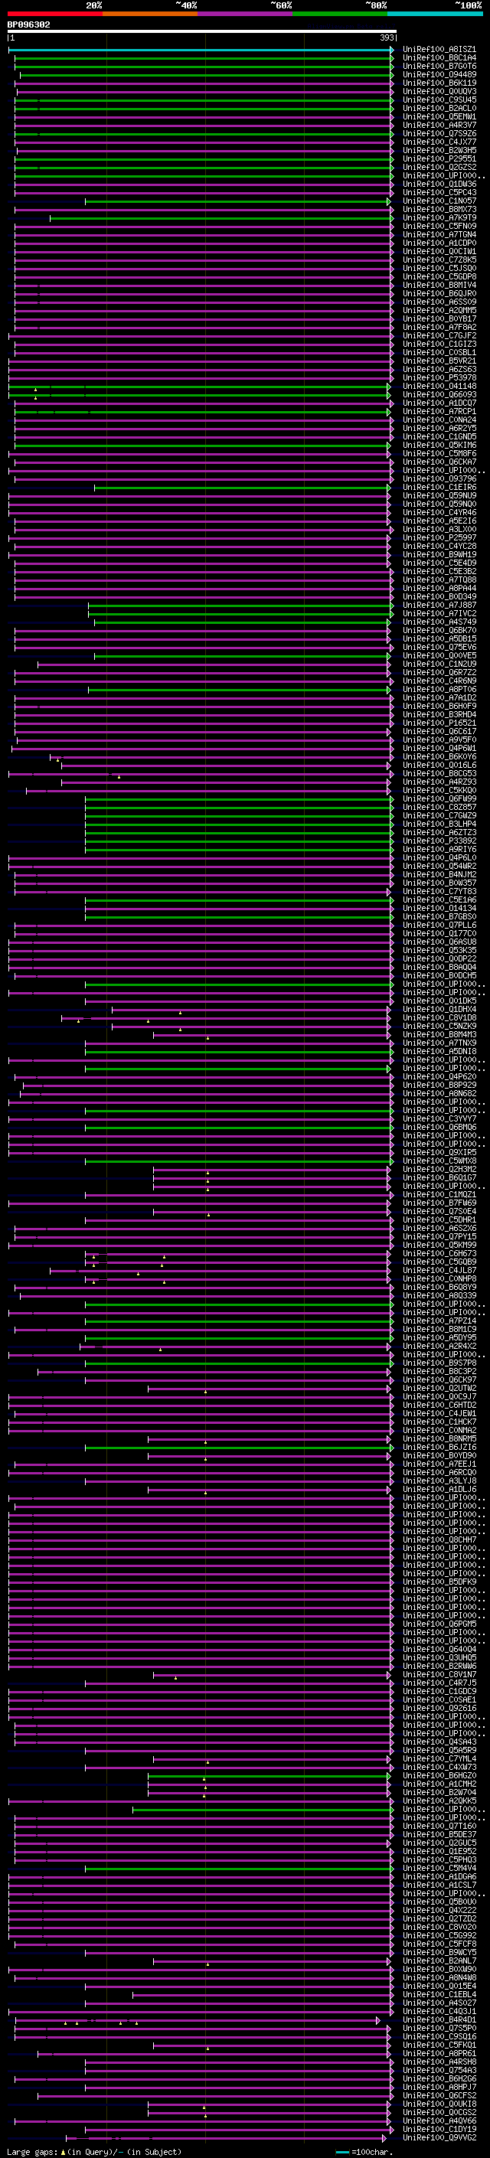
Task: Select hit label UniRef100_C1N057
Action: pos(439,201)
